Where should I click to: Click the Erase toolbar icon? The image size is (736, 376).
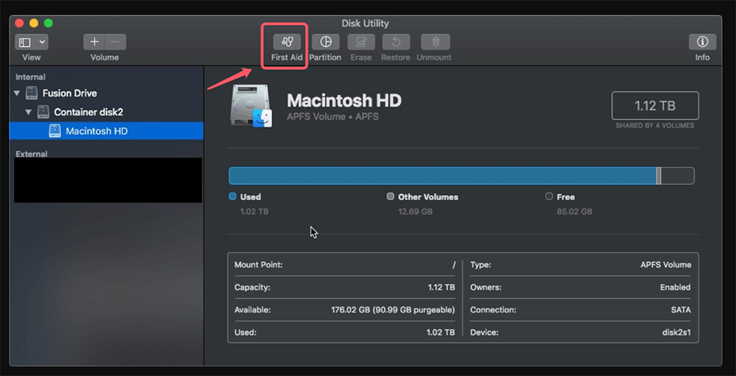point(361,42)
